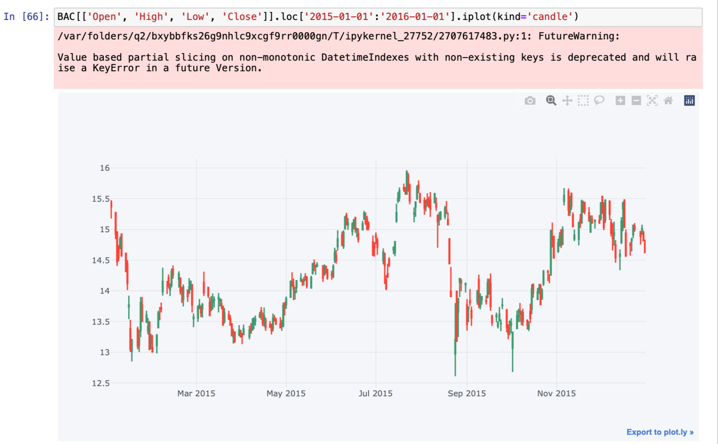
Task: Click the FutureWarning output message
Action: point(376,57)
